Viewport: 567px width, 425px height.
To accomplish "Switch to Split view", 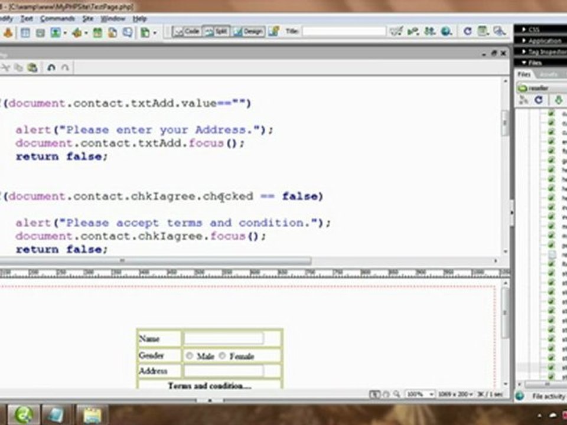I will tap(216, 32).
